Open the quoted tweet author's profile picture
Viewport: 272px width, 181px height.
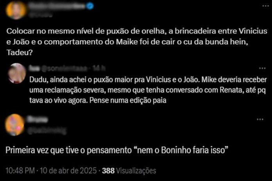pos(17,73)
